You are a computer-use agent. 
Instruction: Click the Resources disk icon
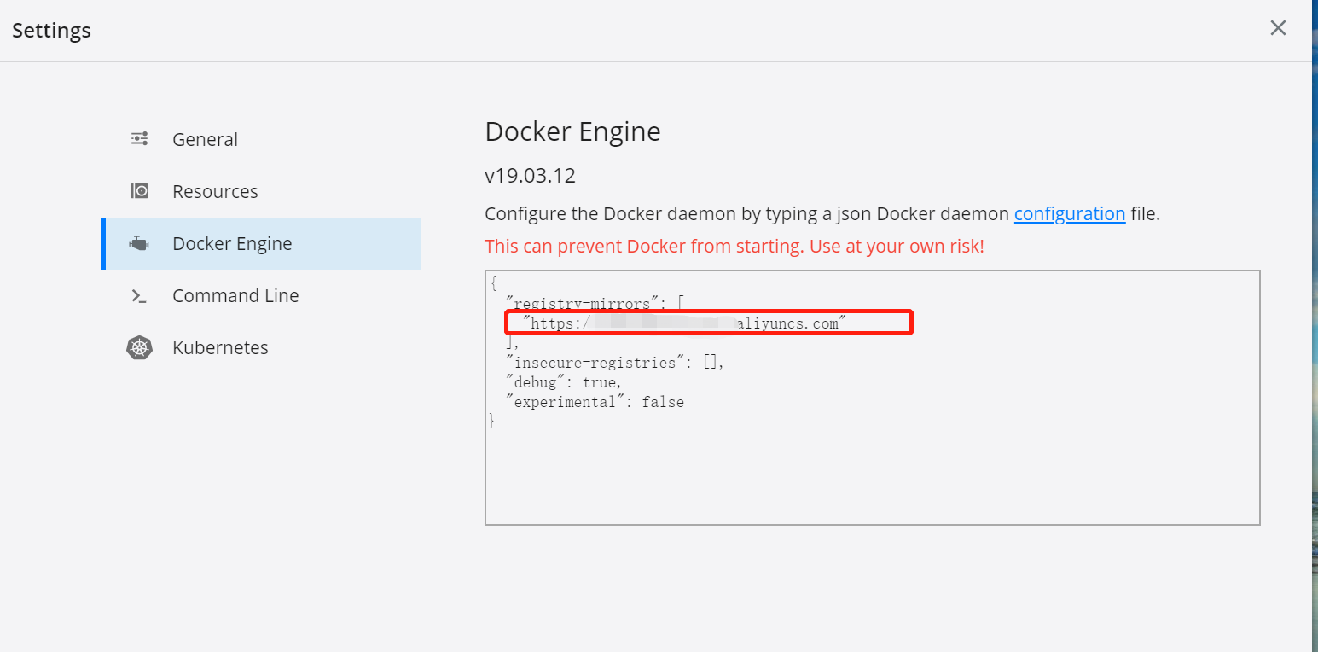[139, 191]
